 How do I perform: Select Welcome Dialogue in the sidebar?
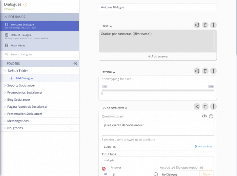pyautogui.click(x=40, y=26)
